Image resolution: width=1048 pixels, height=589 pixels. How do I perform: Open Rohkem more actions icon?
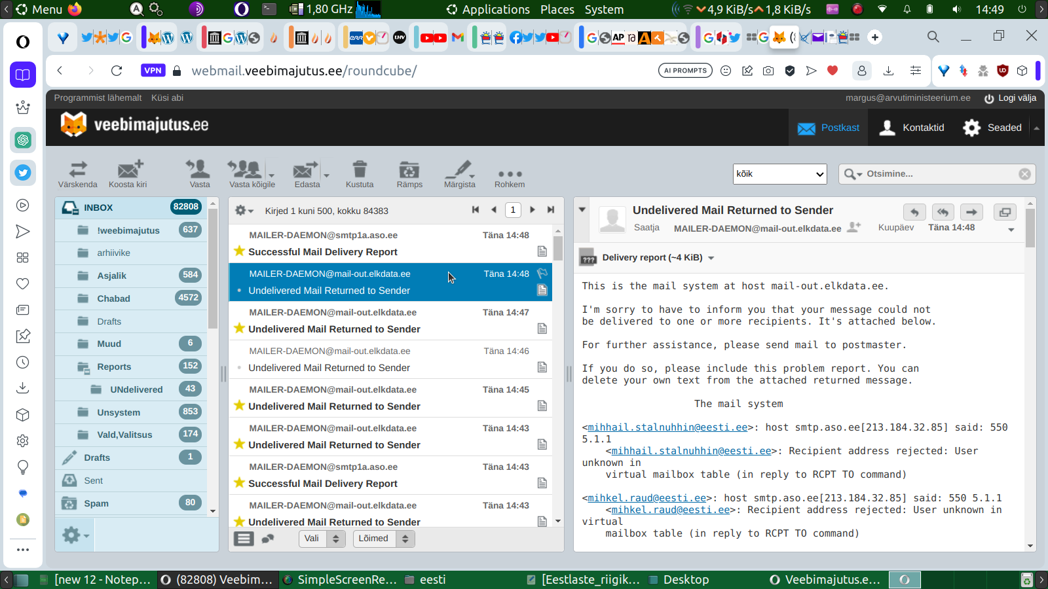coord(510,174)
